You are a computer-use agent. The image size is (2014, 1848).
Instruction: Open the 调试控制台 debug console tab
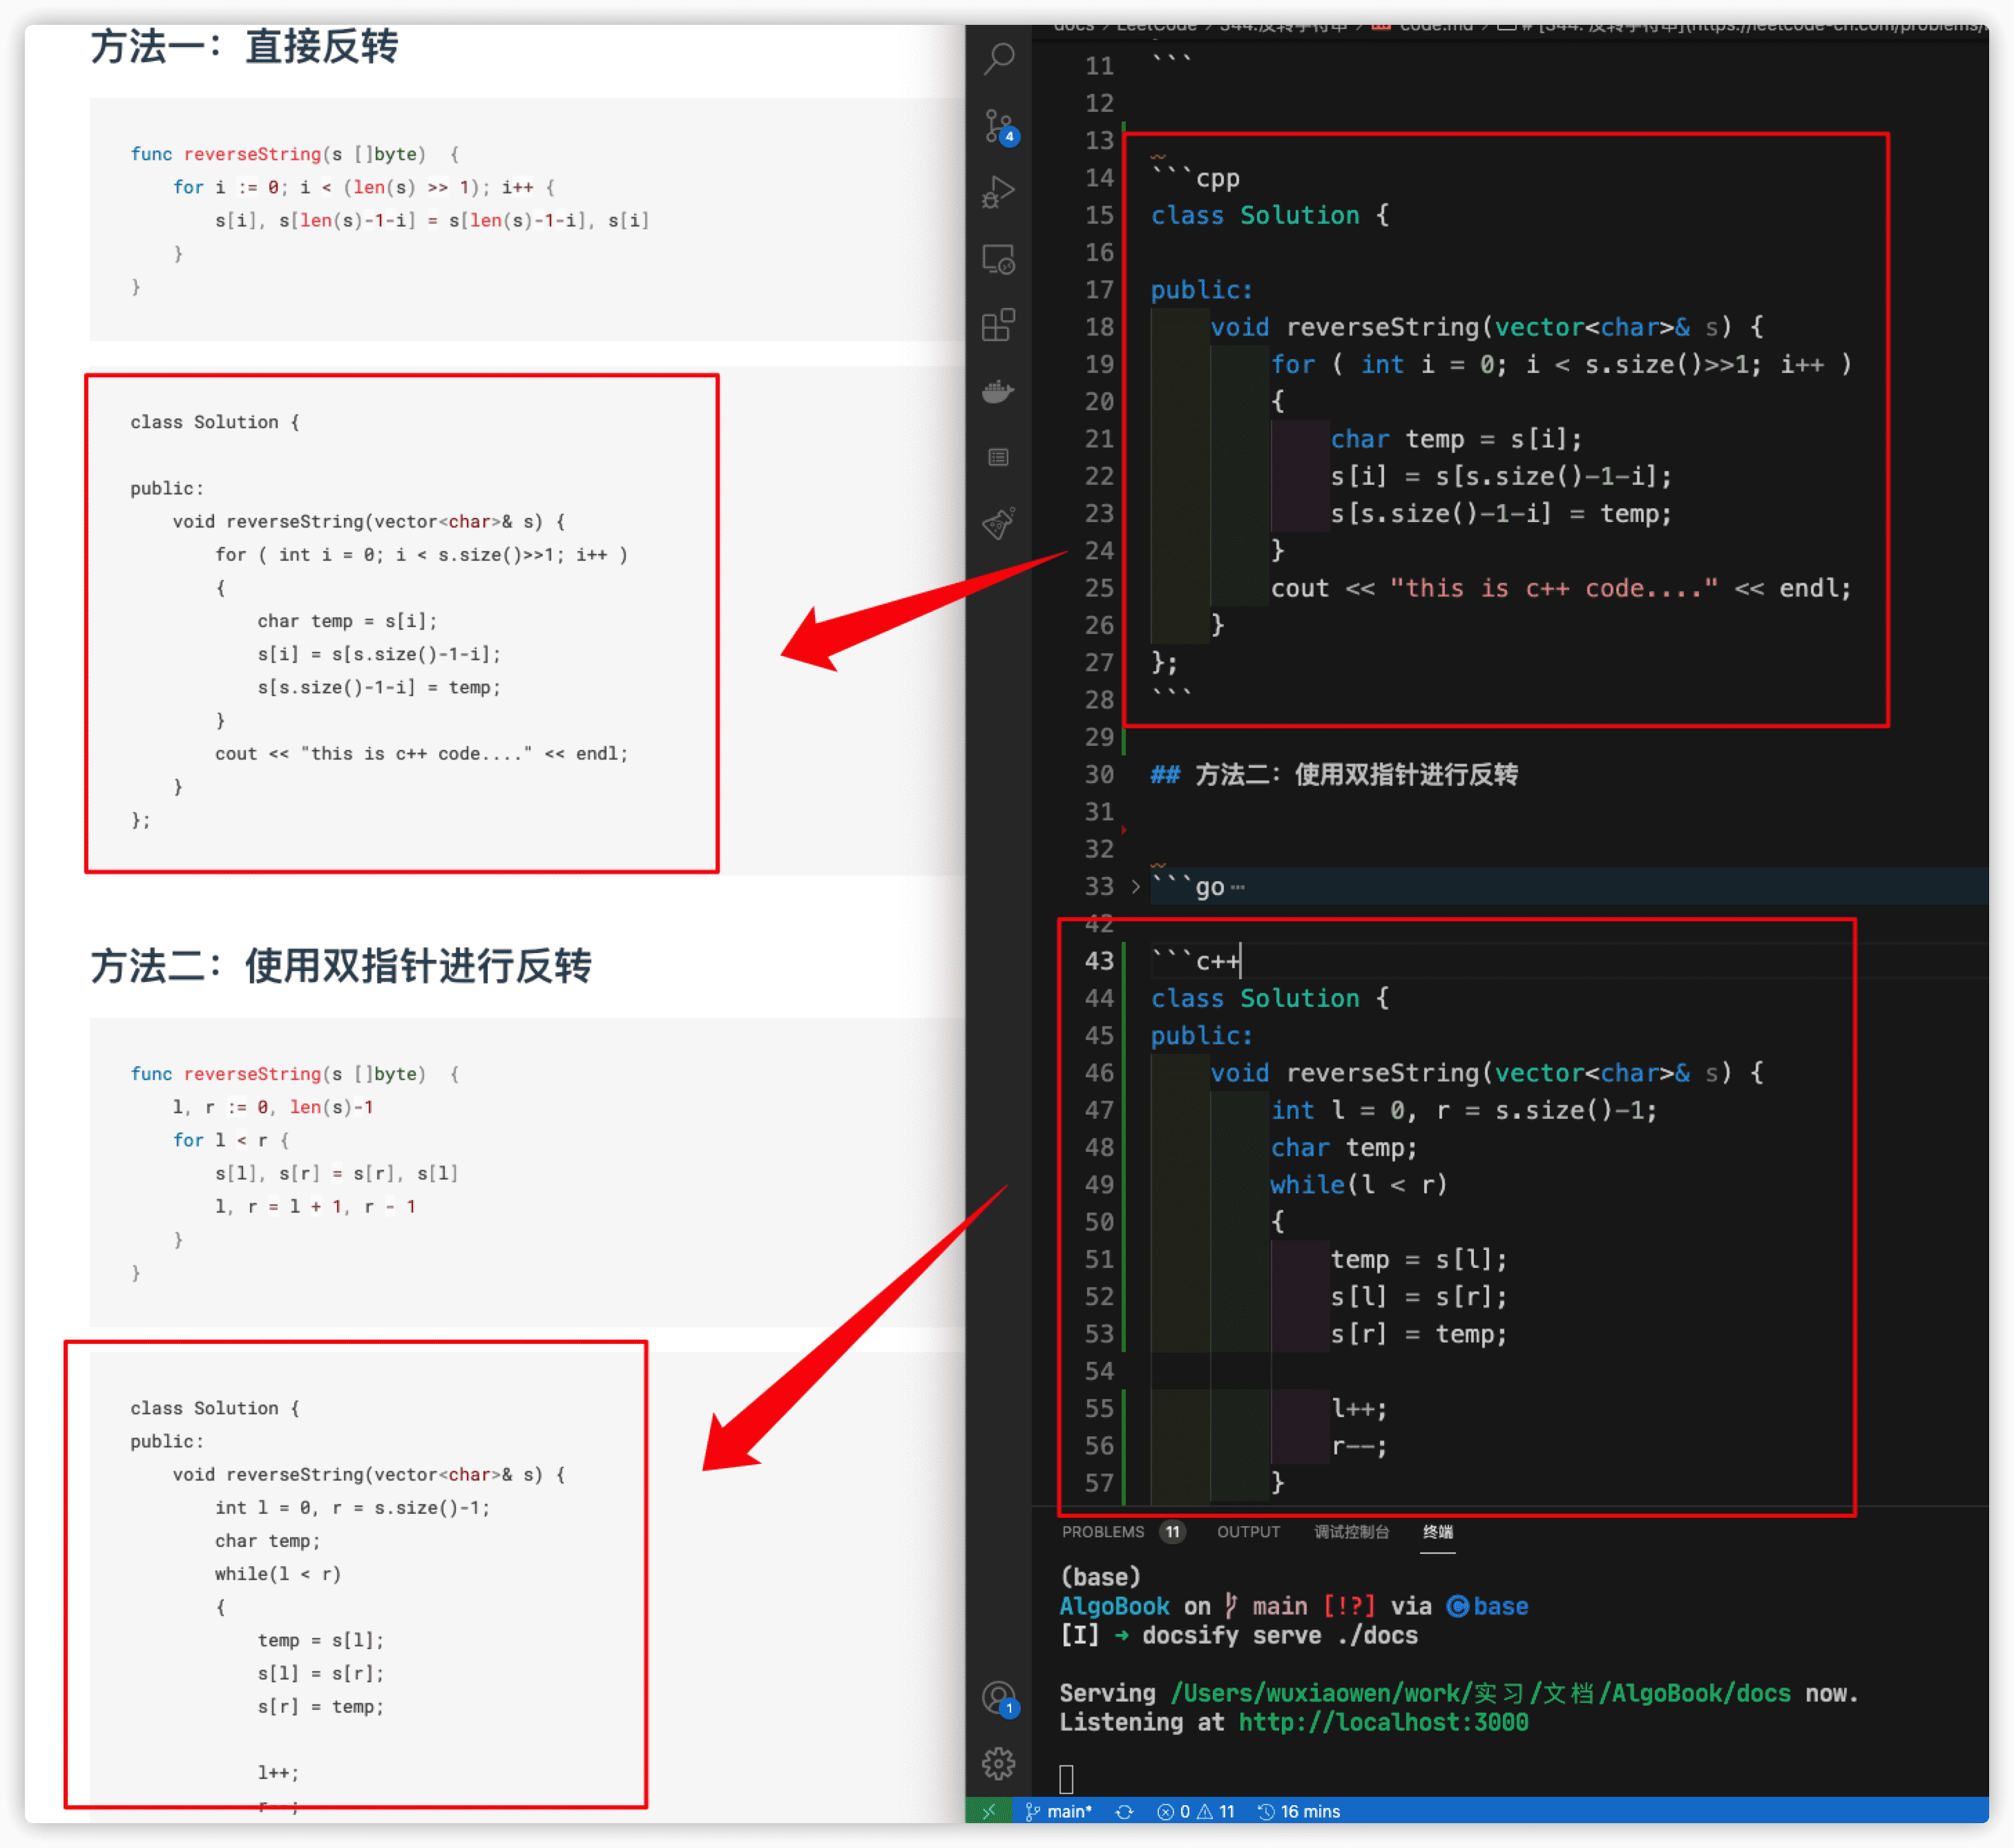point(1351,1532)
